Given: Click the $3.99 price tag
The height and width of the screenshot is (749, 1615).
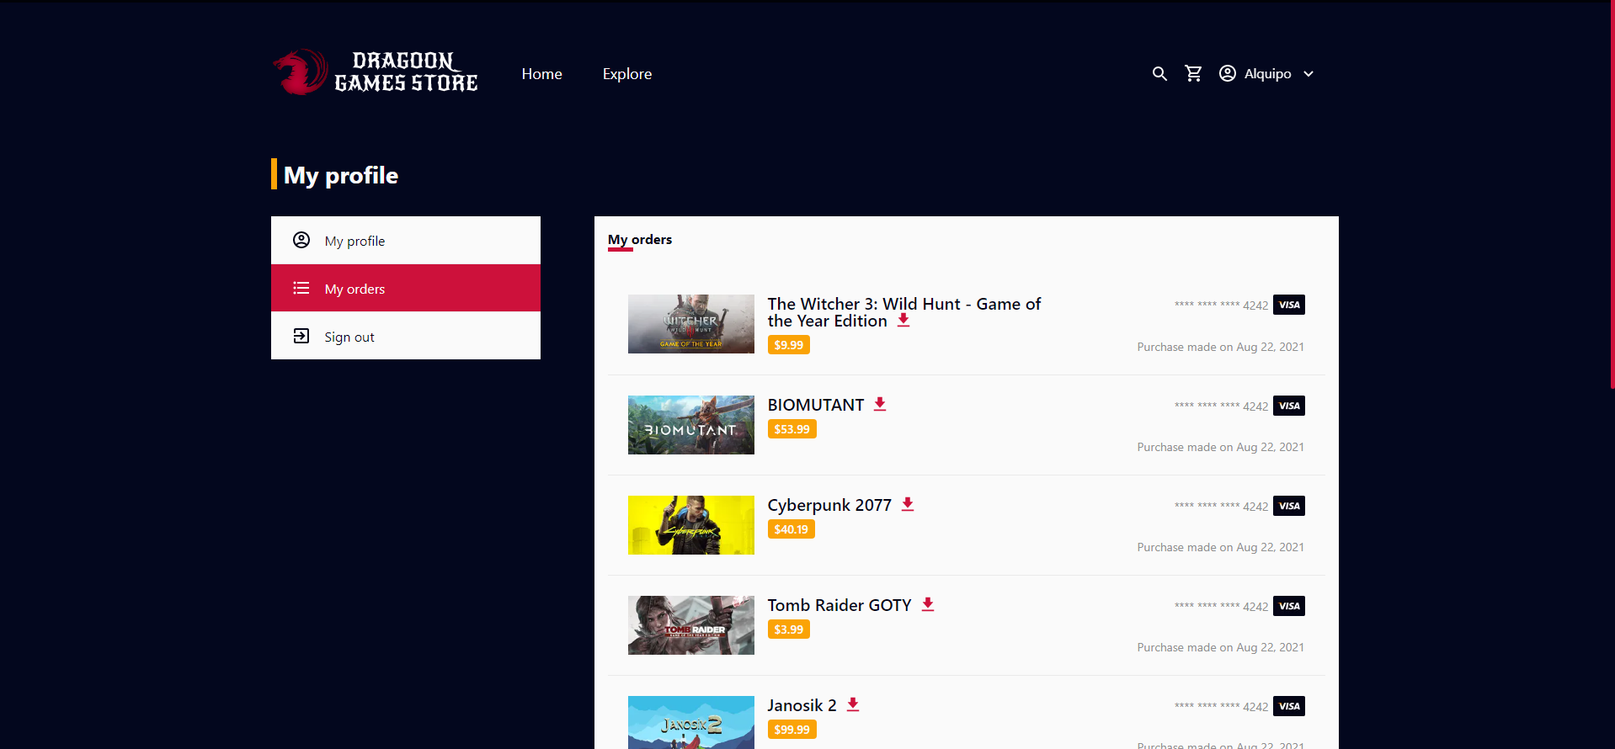Looking at the screenshot, I should pos(789,629).
